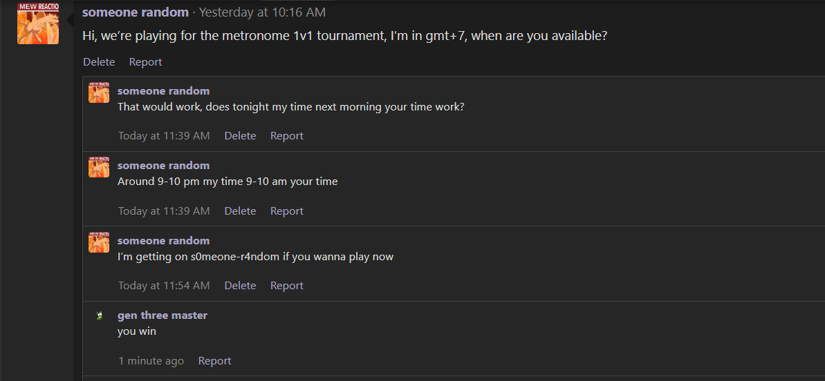825x381 pixels.
Task: Report the main metronome tournament post
Action: click(146, 62)
